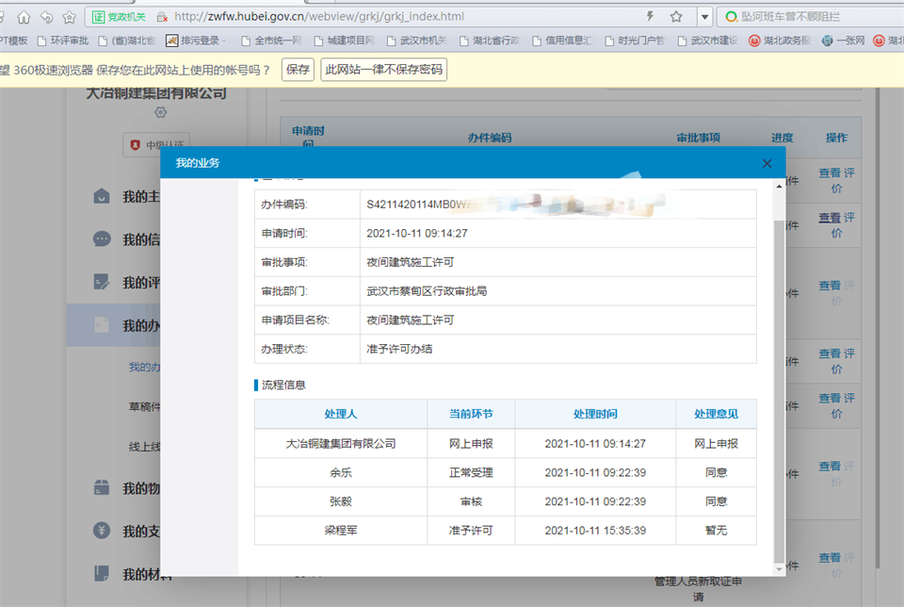This screenshot has height=607, width=904.
Task: Click the 暂无 opinion cell
Action: pyautogui.click(x=716, y=530)
